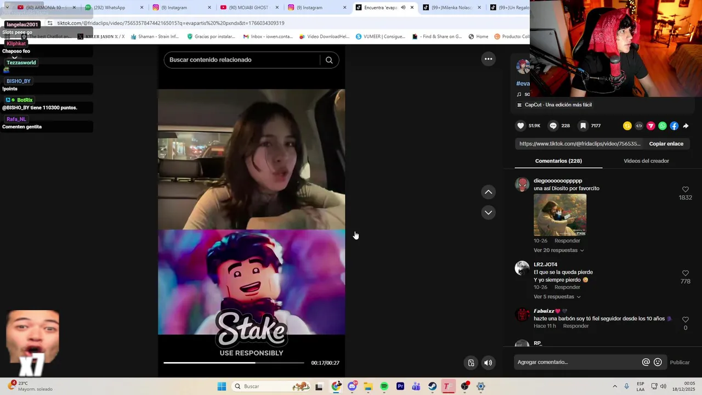Go to previous video with up arrow
702x395 pixels.
click(488, 192)
